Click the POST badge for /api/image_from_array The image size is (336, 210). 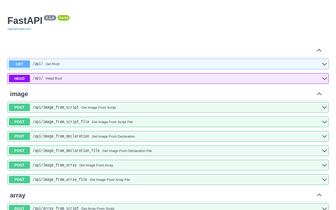(19, 165)
